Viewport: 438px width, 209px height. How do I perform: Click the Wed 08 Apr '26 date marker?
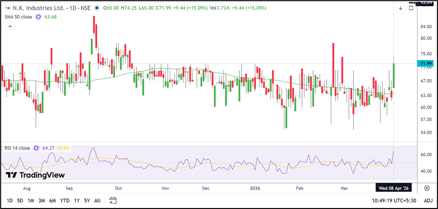point(393,188)
